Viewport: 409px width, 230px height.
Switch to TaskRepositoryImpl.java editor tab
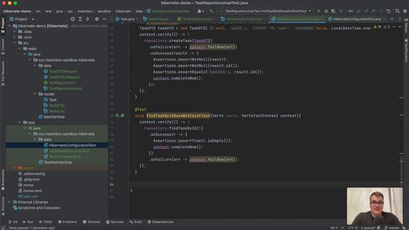(x=243, y=19)
